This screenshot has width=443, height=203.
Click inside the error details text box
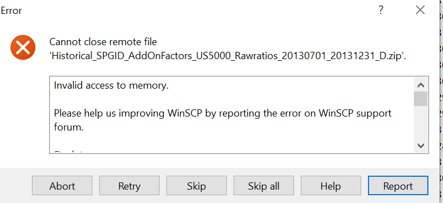(232, 115)
